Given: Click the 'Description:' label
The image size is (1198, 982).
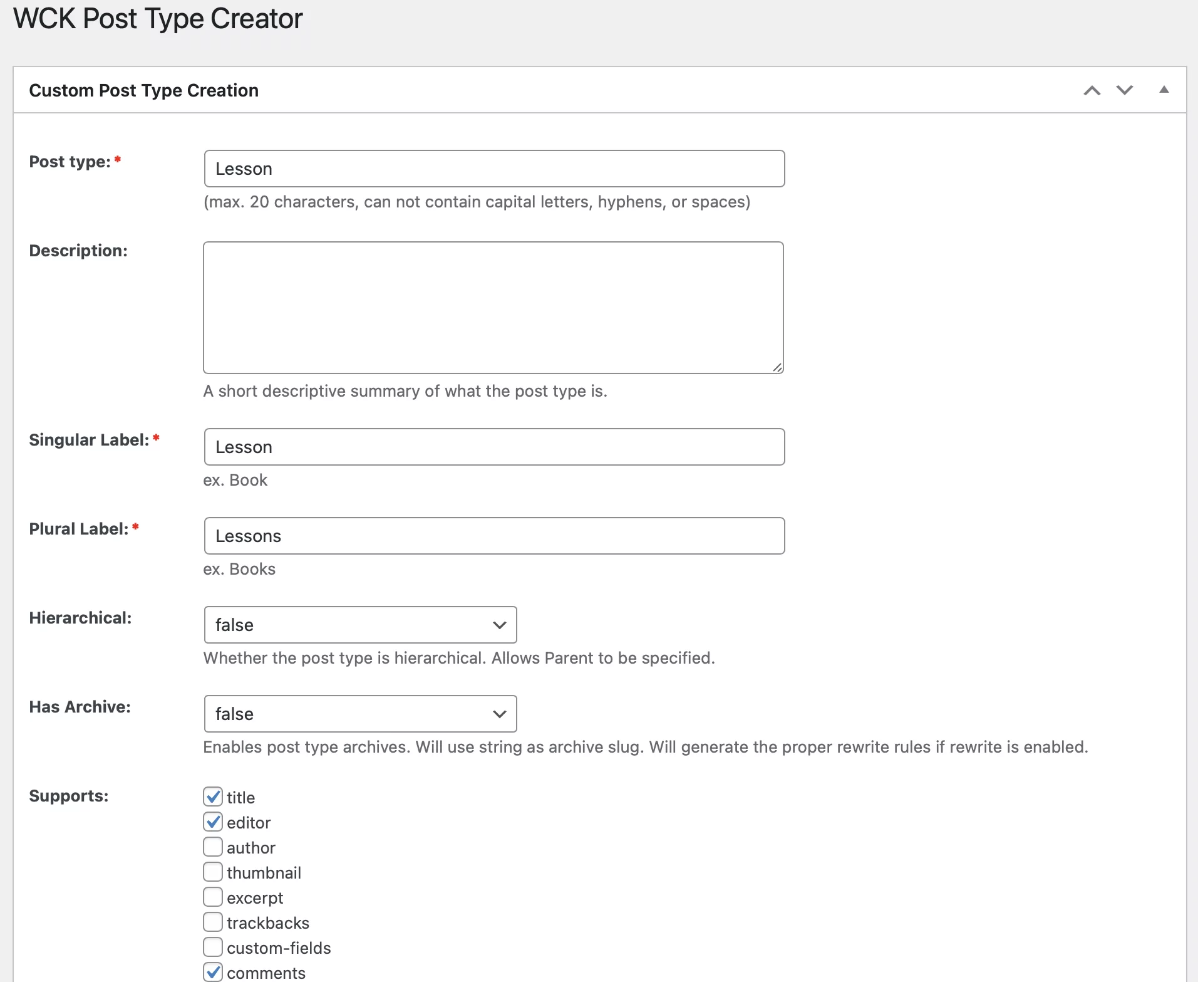Looking at the screenshot, I should tap(78, 251).
